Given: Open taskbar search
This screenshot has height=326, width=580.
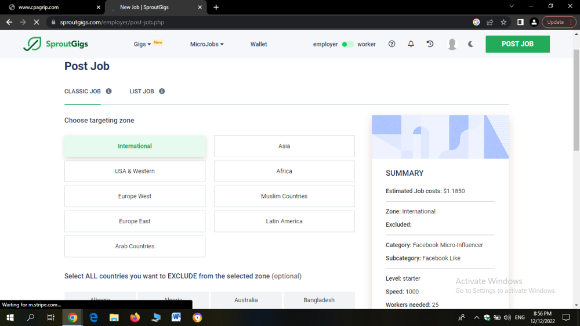Looking at the screenshot, I should [31, 317].
